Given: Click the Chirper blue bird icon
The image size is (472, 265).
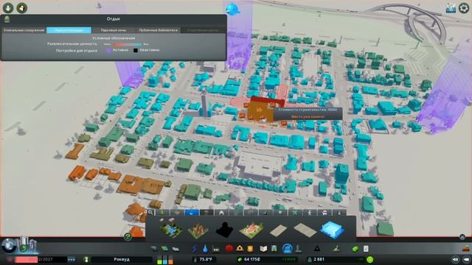Looking at the screenshot, I should (x=232, y=9).
